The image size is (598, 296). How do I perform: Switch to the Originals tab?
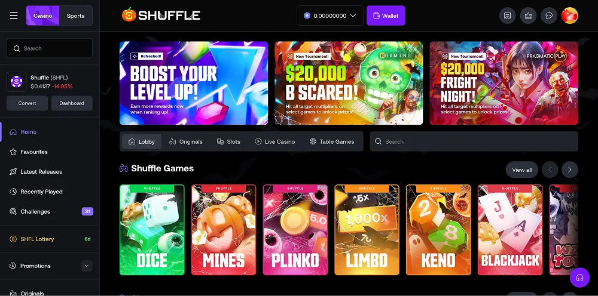pos(186,141)
